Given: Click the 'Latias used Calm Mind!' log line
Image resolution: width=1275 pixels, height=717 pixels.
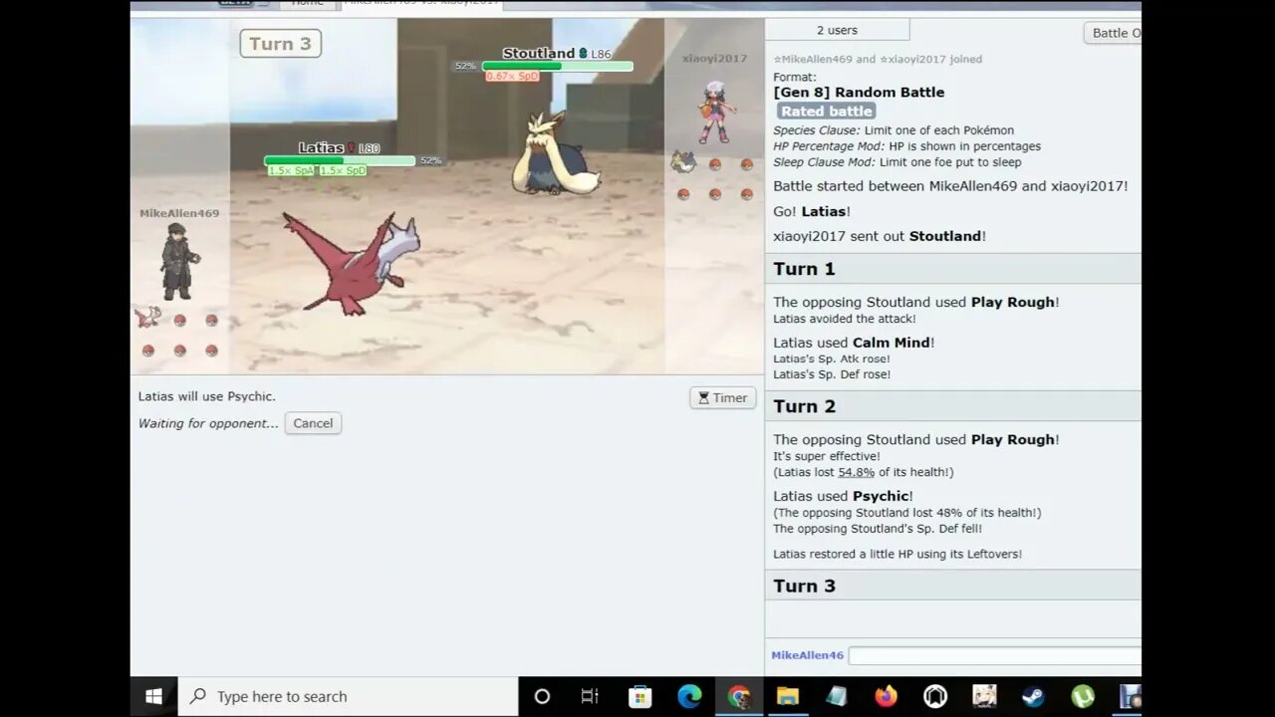Looking at the screenshot, I should point(854,343).
